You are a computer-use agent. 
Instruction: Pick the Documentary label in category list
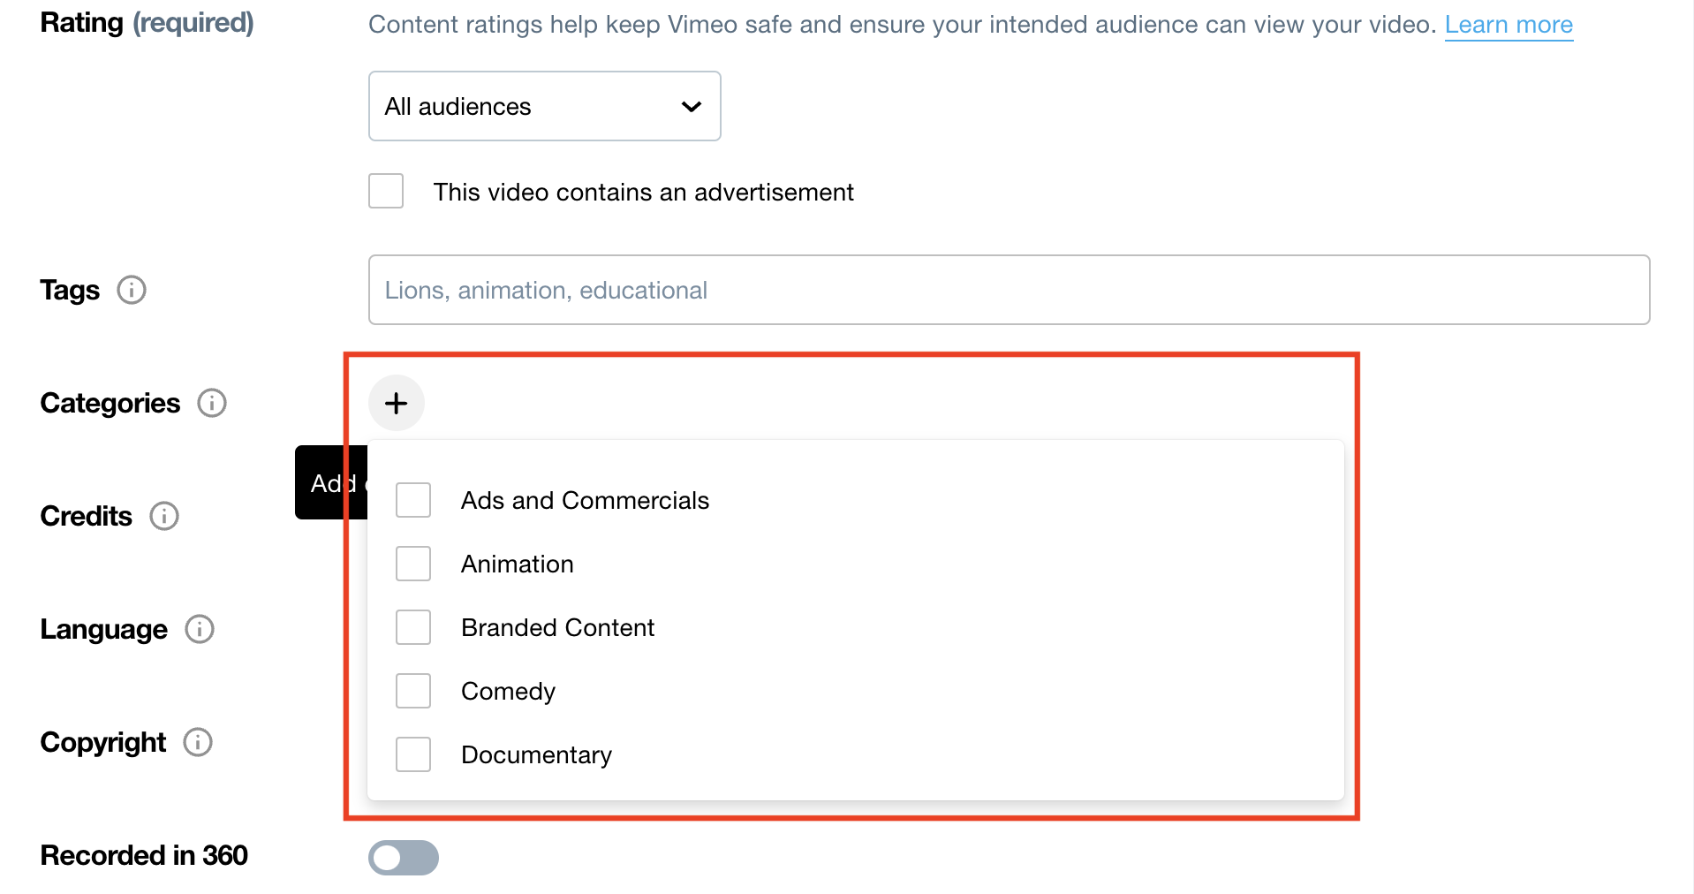tap(536, 754)
